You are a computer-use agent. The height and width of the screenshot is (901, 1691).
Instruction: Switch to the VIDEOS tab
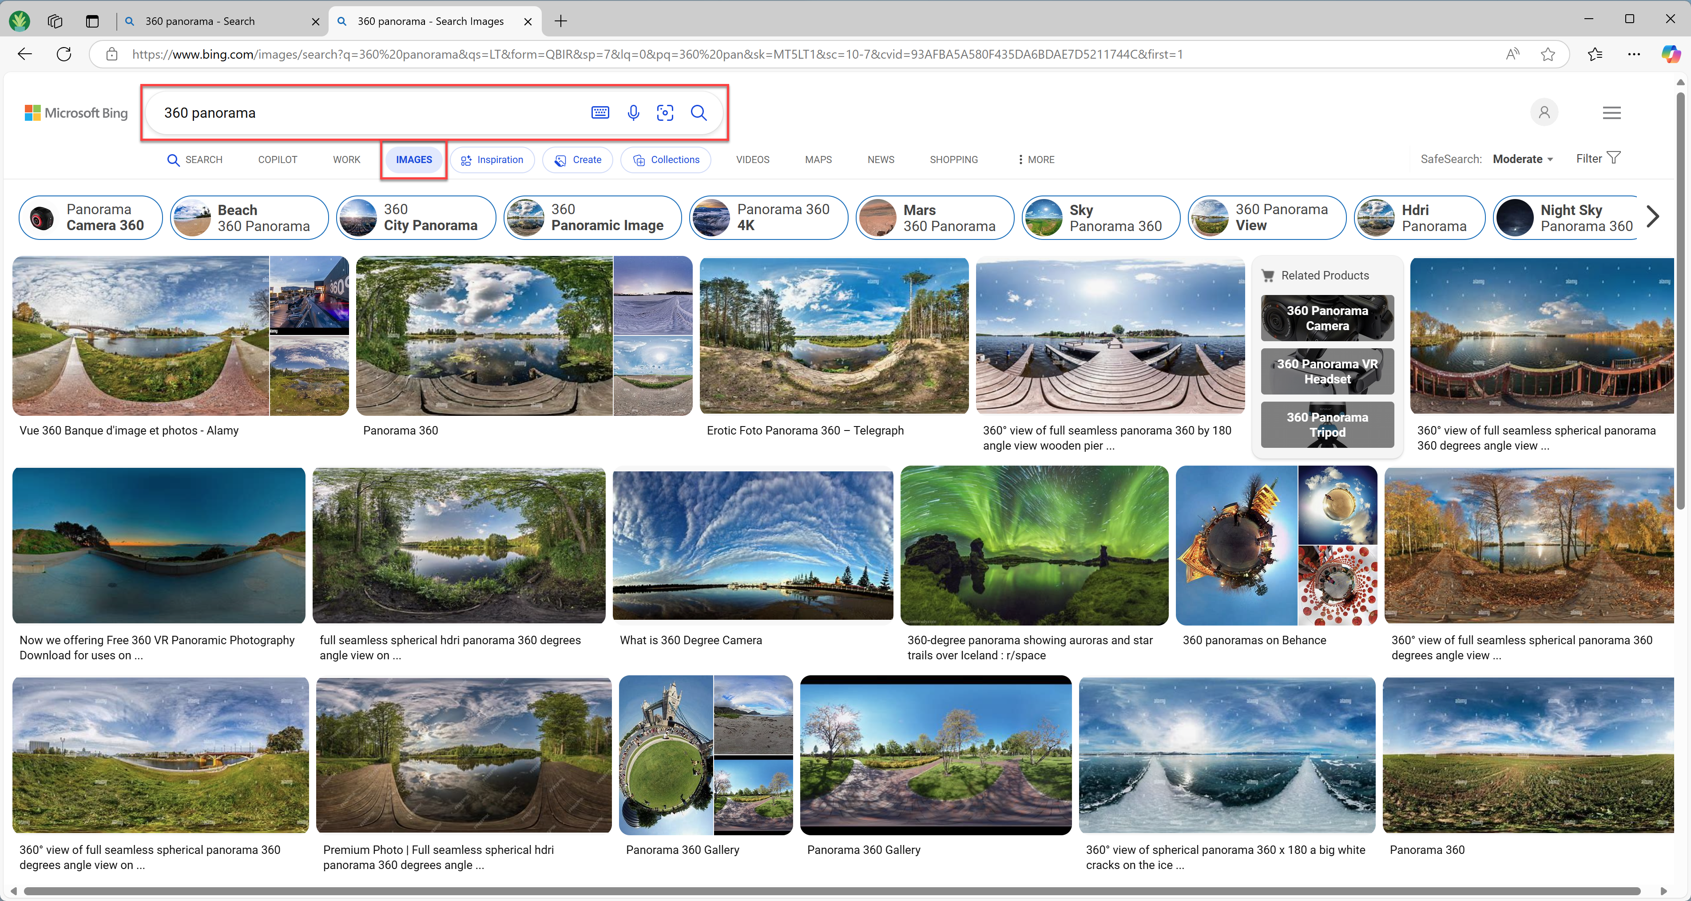(x=752, y=159)
